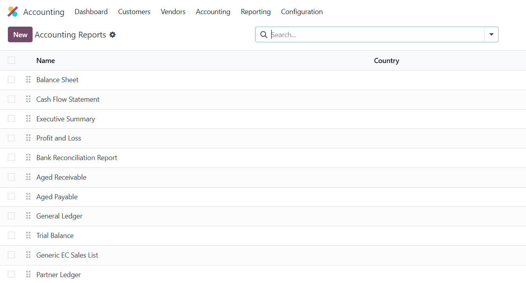Click drag handle next to Aged Receivable
The height and width of the screenshot is (283, 526).
click(28, 177)
